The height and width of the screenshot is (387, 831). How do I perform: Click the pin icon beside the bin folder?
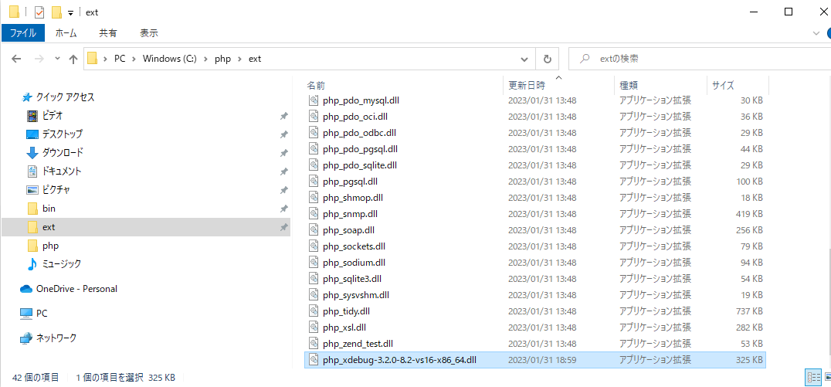[284, 209]
